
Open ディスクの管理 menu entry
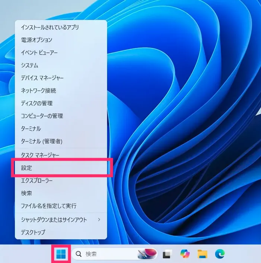(37, 103)
